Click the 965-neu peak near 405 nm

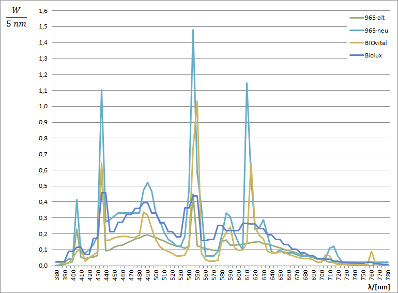[x=76, y=199]
